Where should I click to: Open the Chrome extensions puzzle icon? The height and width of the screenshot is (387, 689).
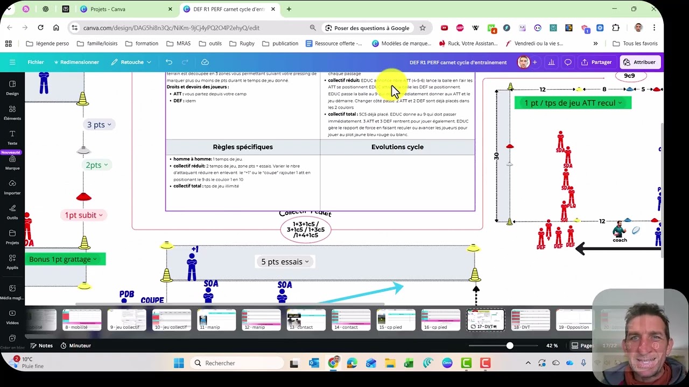click(616, 28)
